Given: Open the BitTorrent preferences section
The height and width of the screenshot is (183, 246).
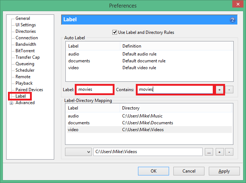Looking at the screenshot, I should coord(25,51).
